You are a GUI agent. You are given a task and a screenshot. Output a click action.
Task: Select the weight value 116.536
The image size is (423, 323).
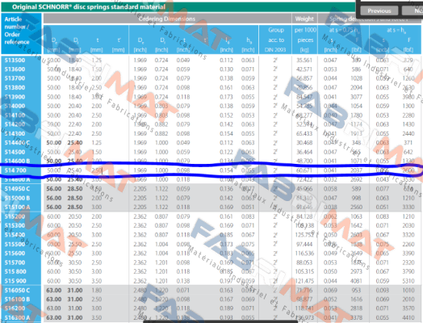pos(304,254)
